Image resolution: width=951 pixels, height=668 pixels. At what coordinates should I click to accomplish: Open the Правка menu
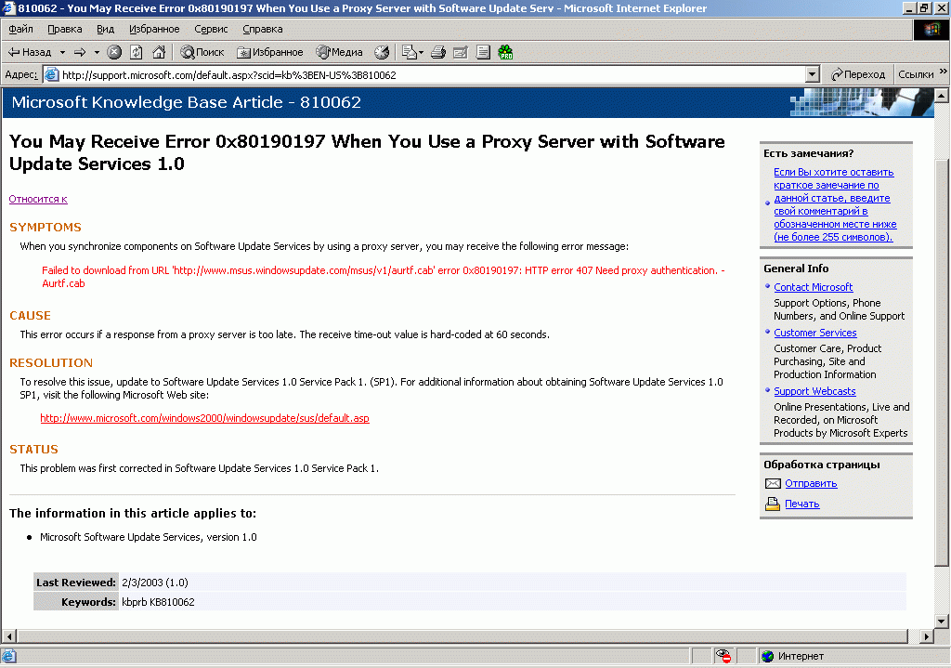[64, 29]
